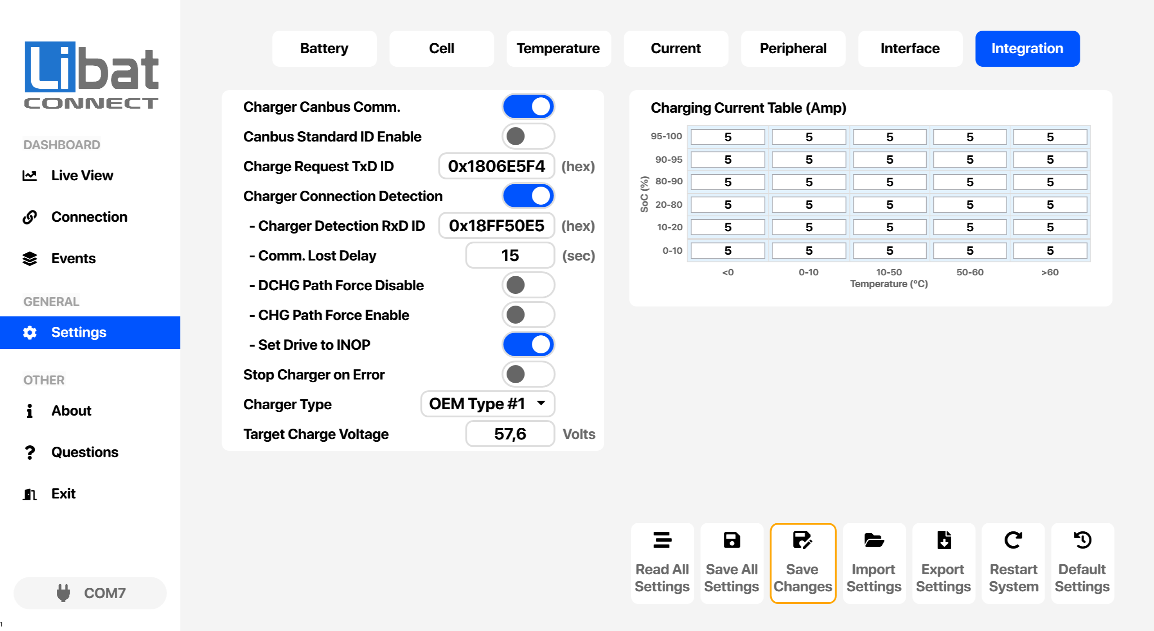
Task: Click the COM7 plug icon
Action: (64, 593)
